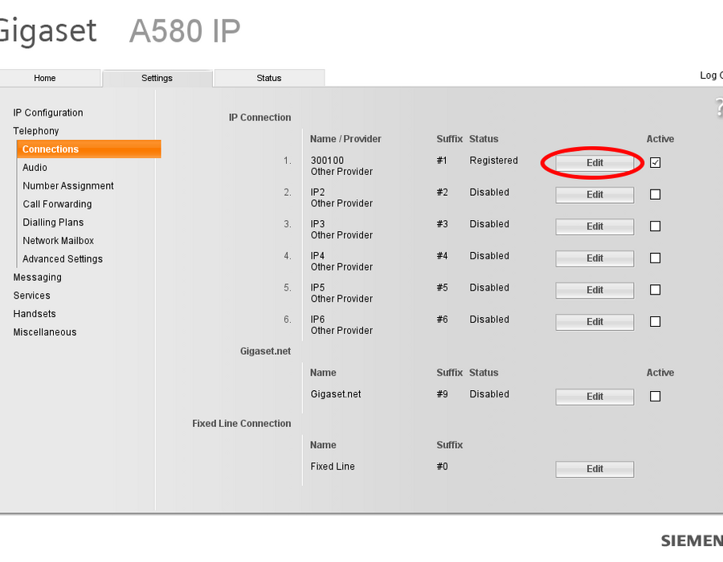The height and width of the screenshot is (562, 723).
Task: Click the 'Registered' status text
Action: pyautogui.click(x=493, y=161)
